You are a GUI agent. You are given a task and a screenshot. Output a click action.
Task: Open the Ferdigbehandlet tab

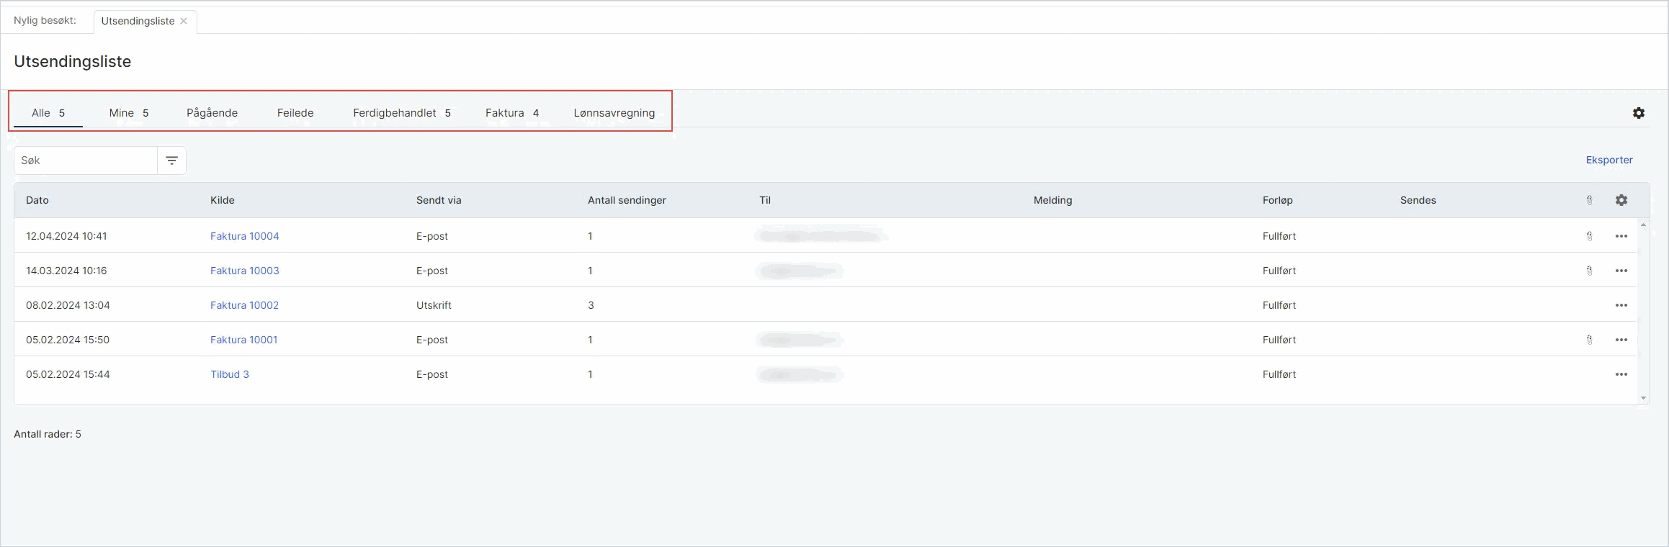click(x=402, y=113)
